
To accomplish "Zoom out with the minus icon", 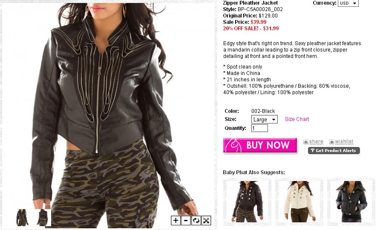I will pos(186,220).
